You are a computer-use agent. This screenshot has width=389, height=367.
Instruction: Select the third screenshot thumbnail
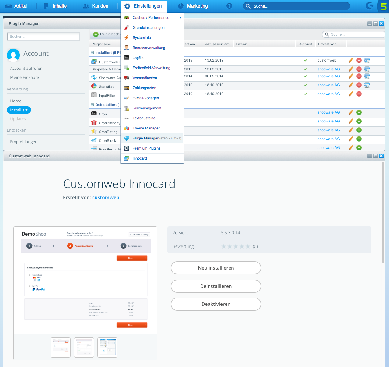pos(107,348)
